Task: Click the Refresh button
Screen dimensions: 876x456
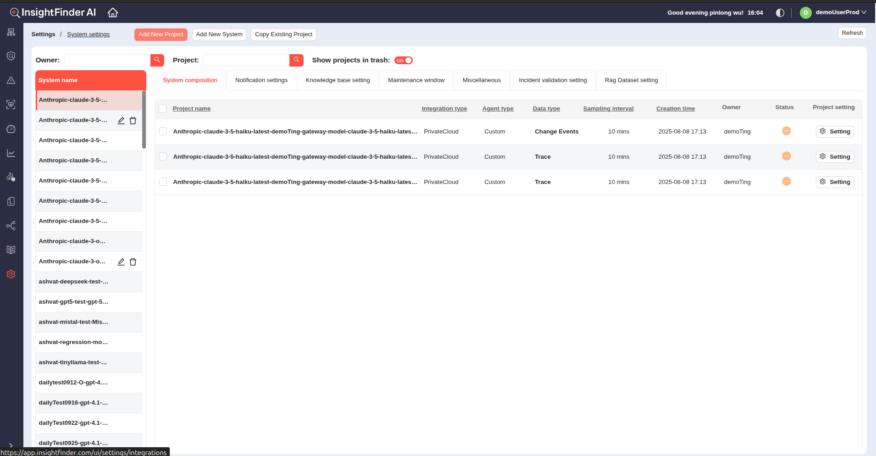Action: (852, 33)
